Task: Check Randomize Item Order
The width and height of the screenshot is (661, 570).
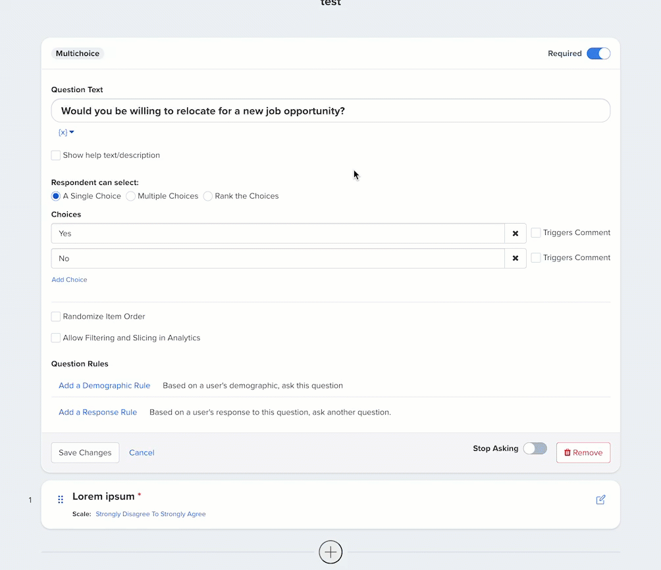Action: (x=56, y=317)
